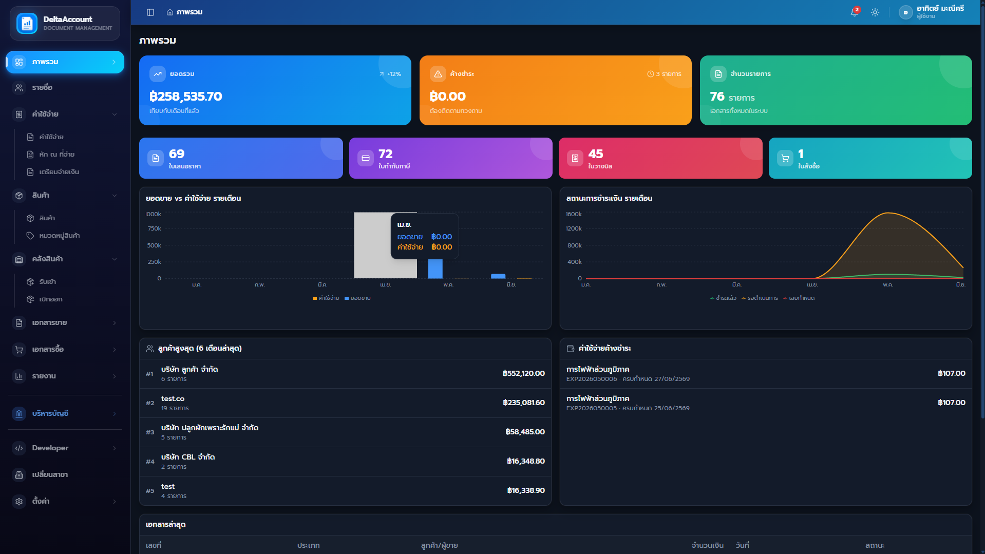Click the รายชื่อ people icon
This screenshot has width=985, height=554.
[19, 88]
